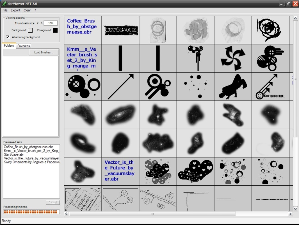
Task: Choose the spiral galaxy StarScape brush
Action: [120, 115]
